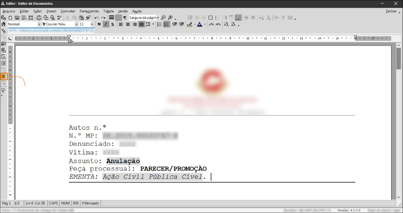Open the Arquivo menu
This screenshot has width=403, height=213.
(x=9, y=11)
